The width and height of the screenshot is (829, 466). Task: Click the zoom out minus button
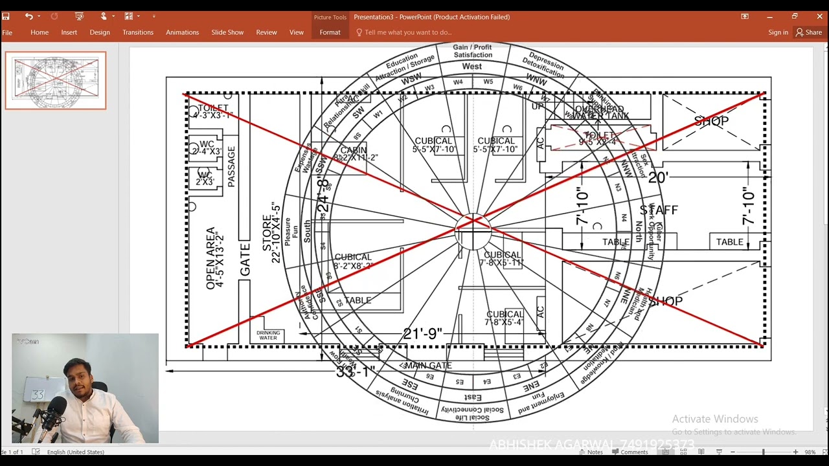pyautogui.click(x=732, y=452)
